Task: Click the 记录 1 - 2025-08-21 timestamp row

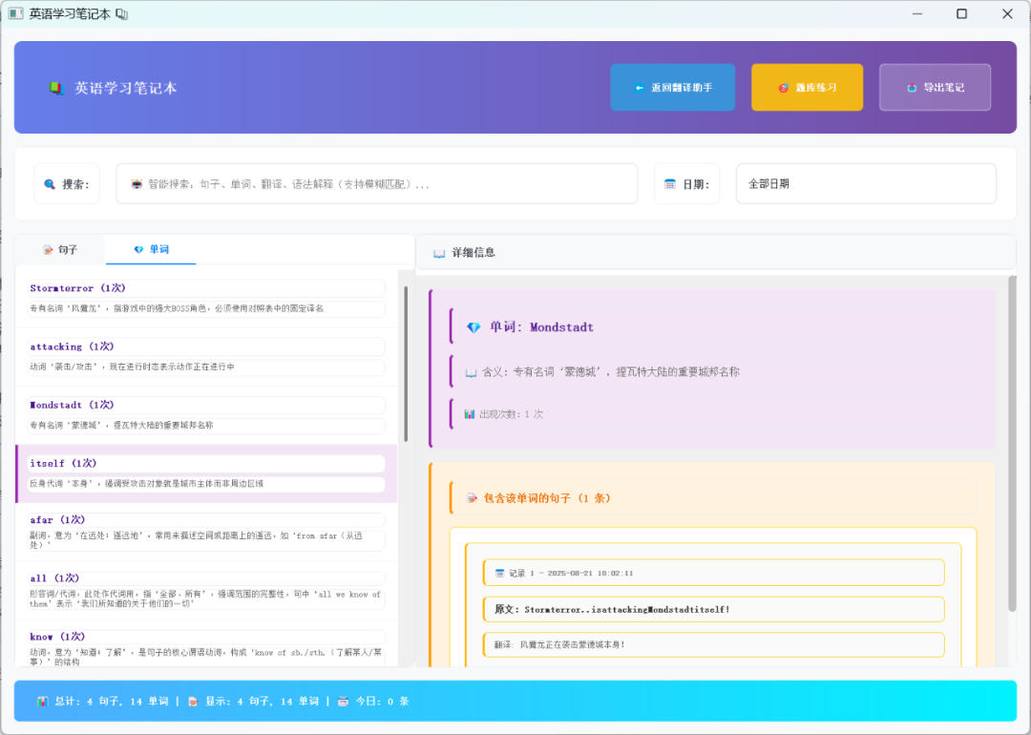Action: point(713,574)
